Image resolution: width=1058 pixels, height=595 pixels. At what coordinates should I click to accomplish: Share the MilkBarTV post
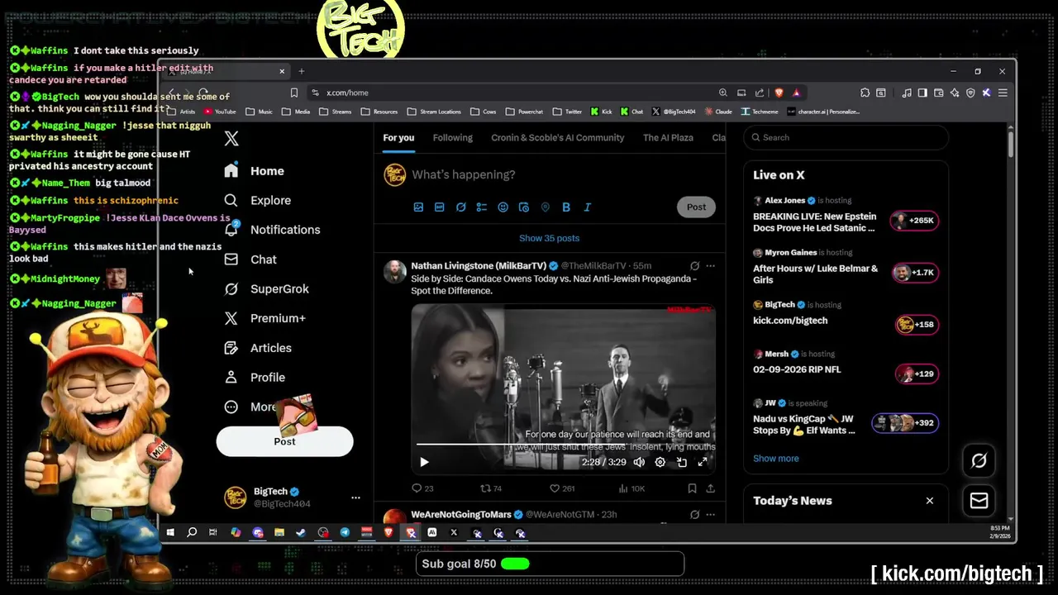click(x=710, y=488)
